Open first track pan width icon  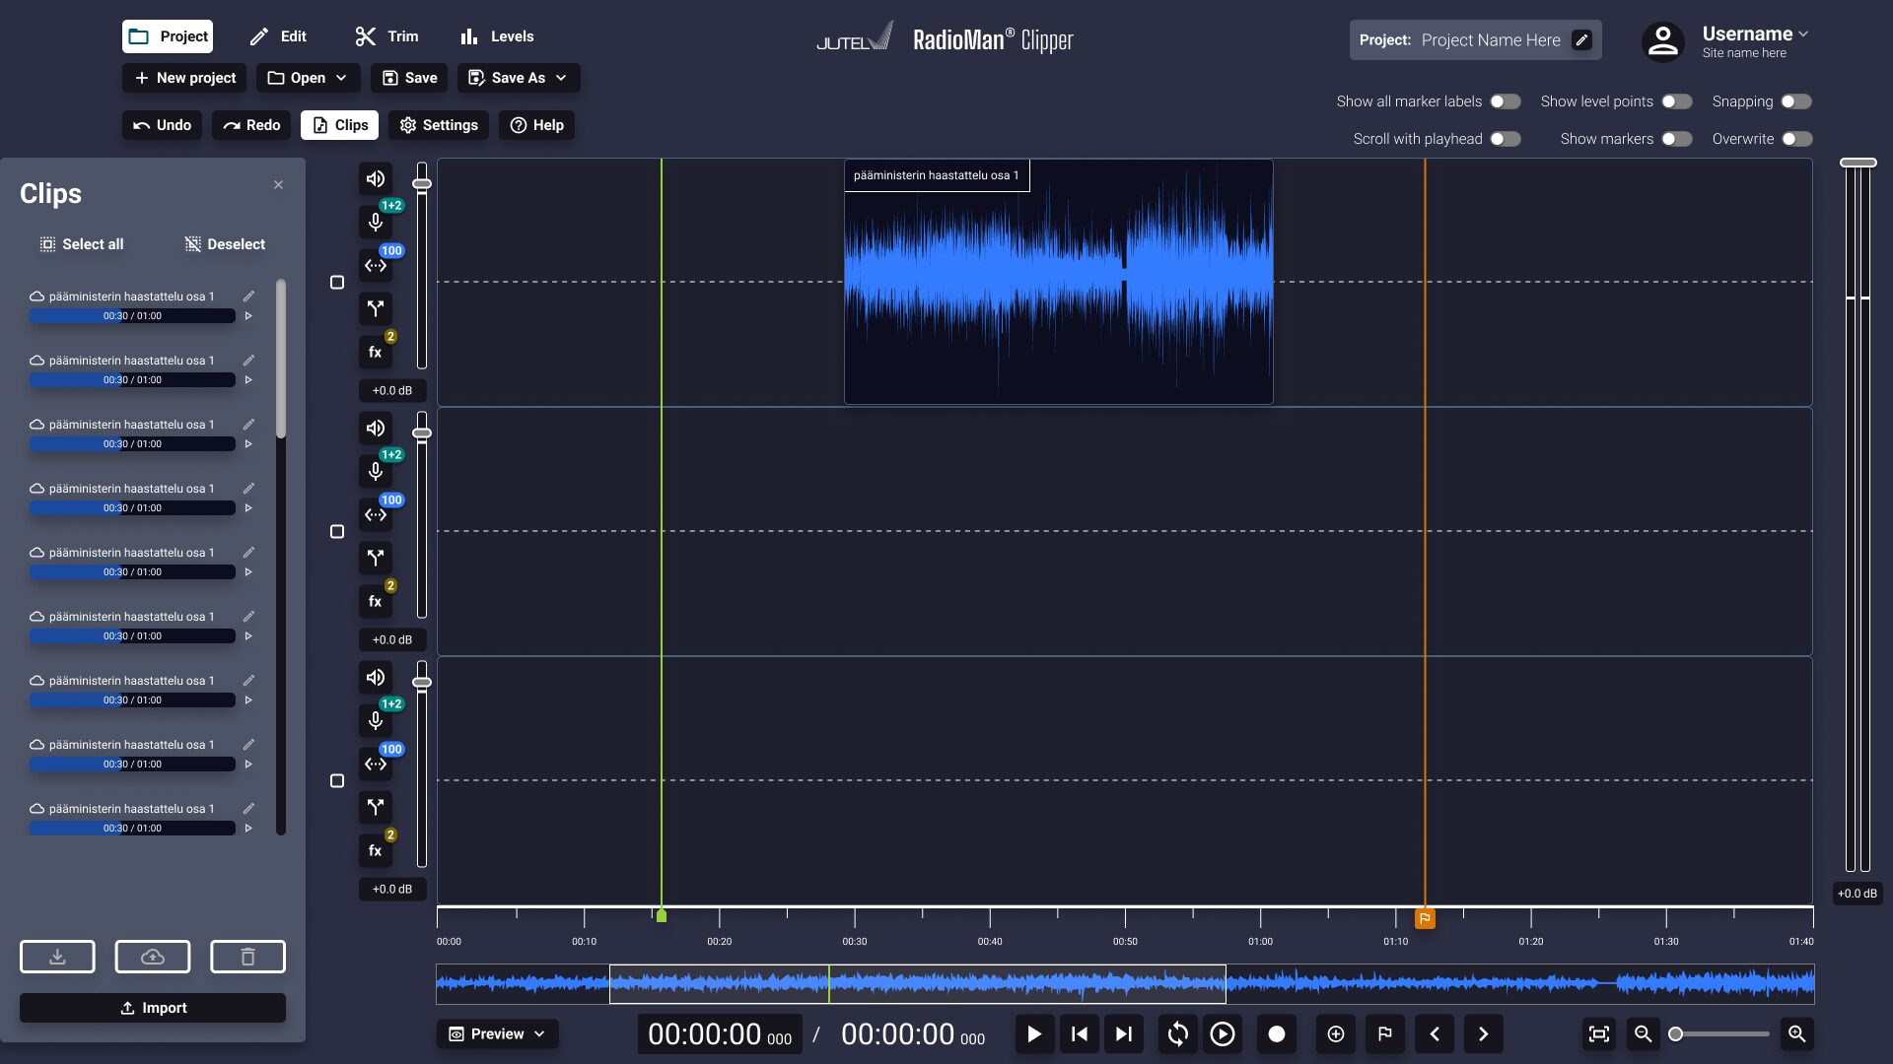point(376,265)
